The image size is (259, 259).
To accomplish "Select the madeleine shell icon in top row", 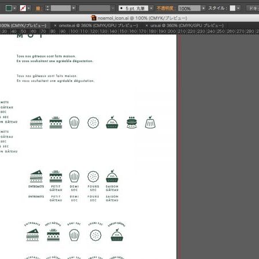I will [74, 123].
